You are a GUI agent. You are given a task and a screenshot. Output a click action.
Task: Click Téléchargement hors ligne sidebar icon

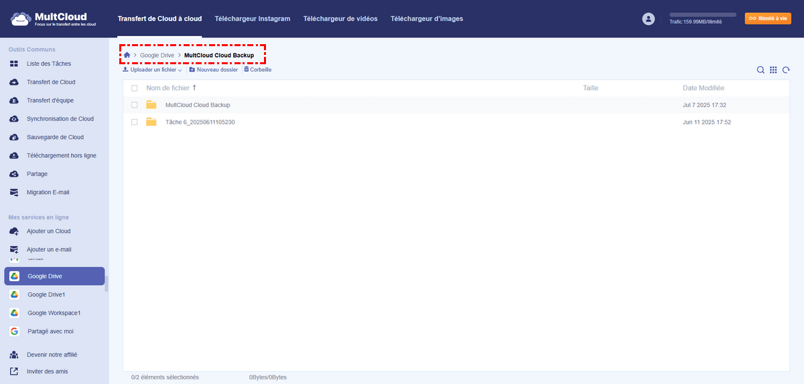coord(14,155)
